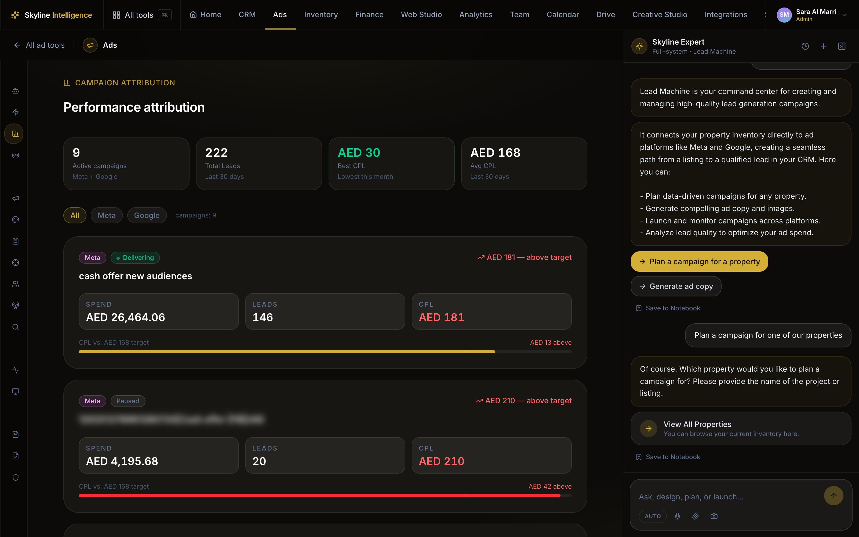Open the radio tower sidebar icon

[15, 306]
